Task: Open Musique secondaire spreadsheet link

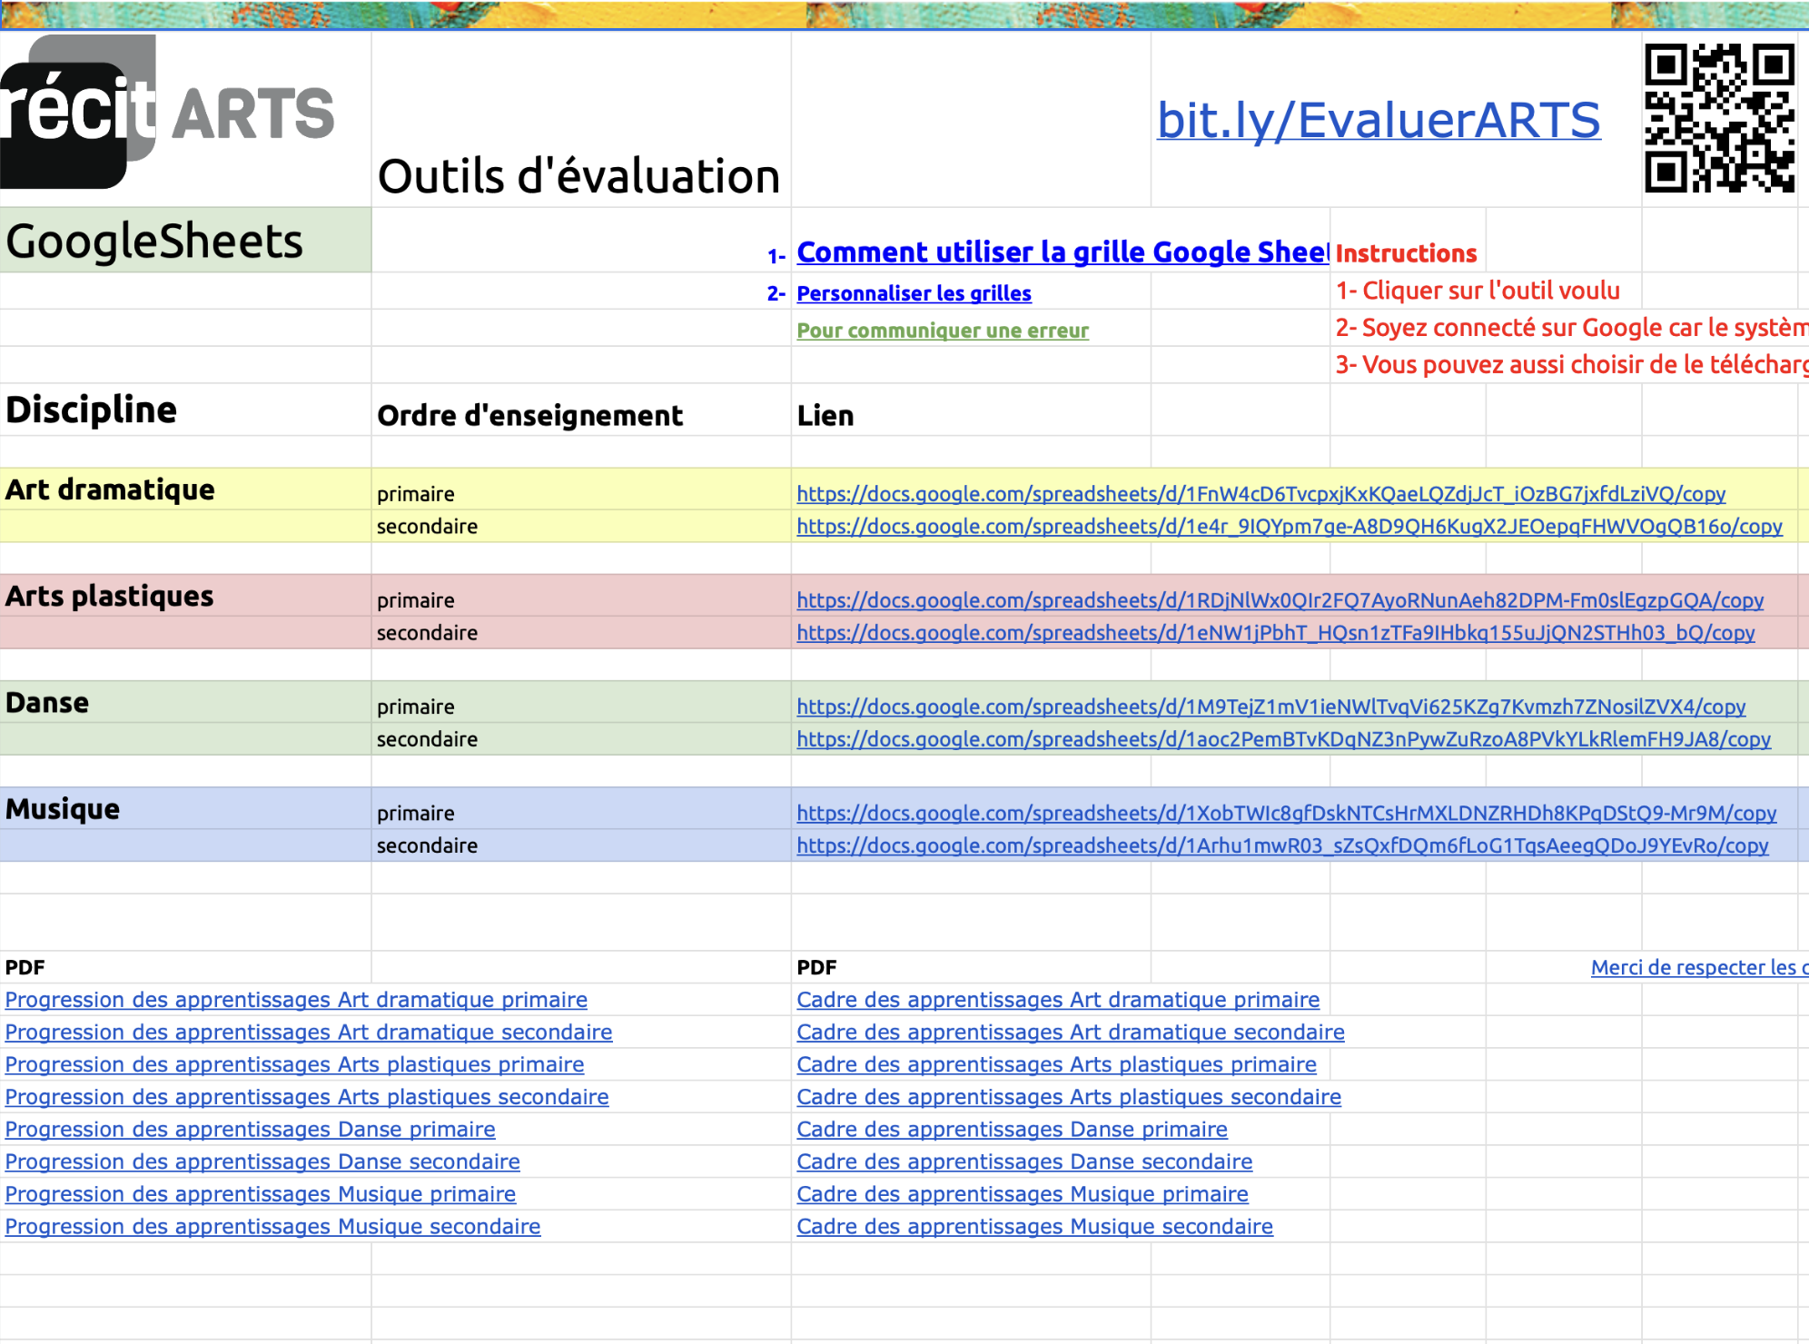Action: [1282, 845]
